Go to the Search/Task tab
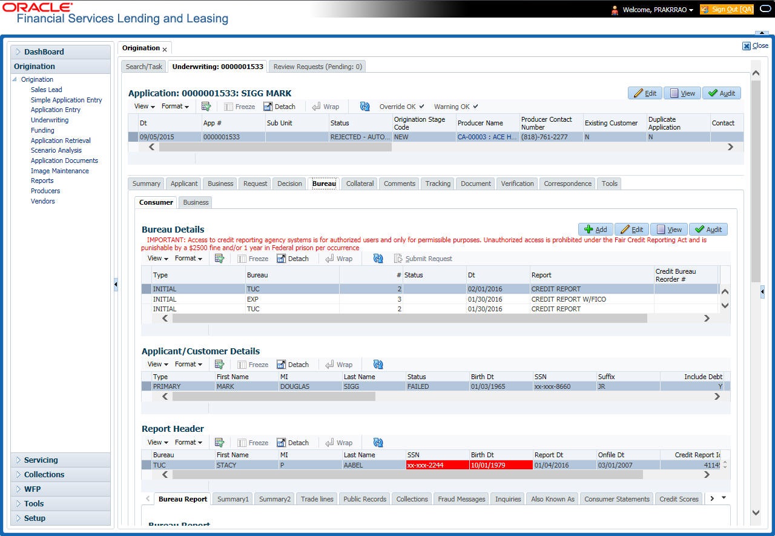775x536 pixels. coord(144,67)
